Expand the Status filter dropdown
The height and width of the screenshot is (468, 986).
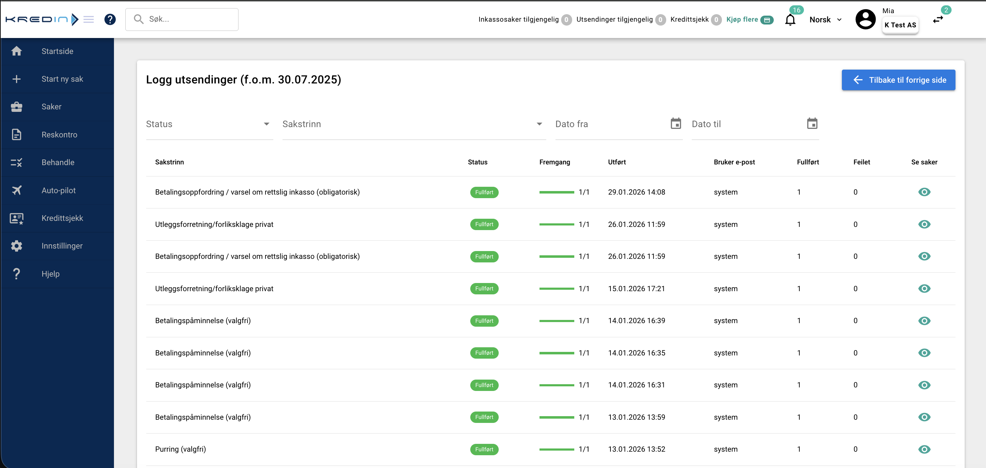click(209, 124)
